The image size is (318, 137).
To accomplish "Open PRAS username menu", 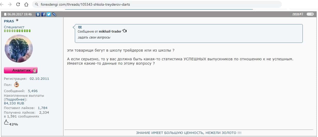I will point(9,21).
